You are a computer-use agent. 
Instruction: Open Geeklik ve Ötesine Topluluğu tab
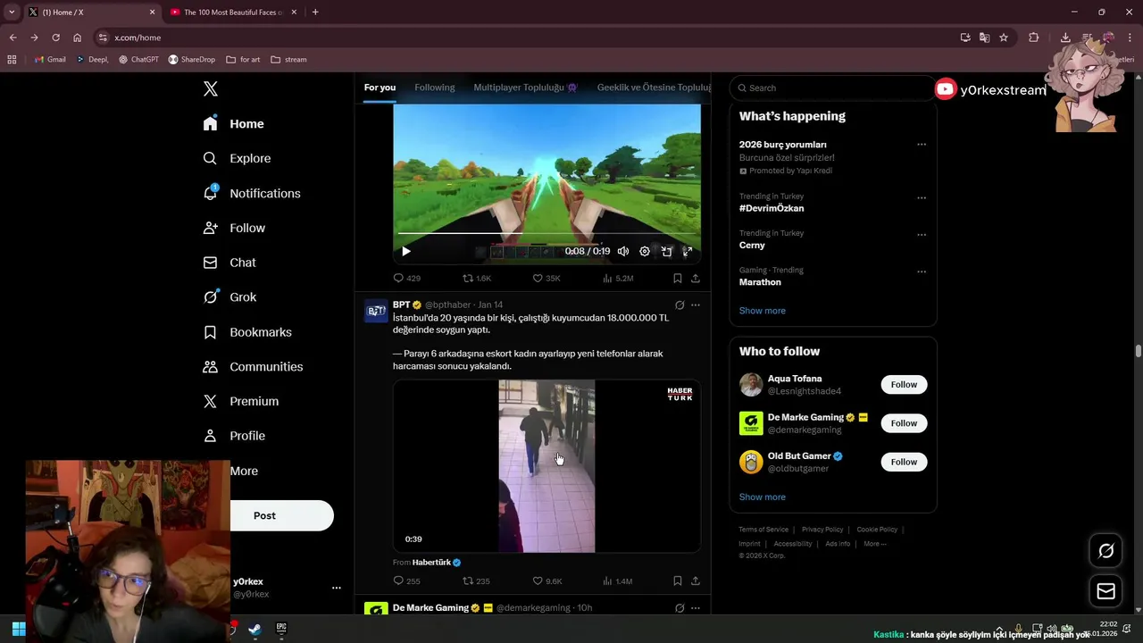654,88
